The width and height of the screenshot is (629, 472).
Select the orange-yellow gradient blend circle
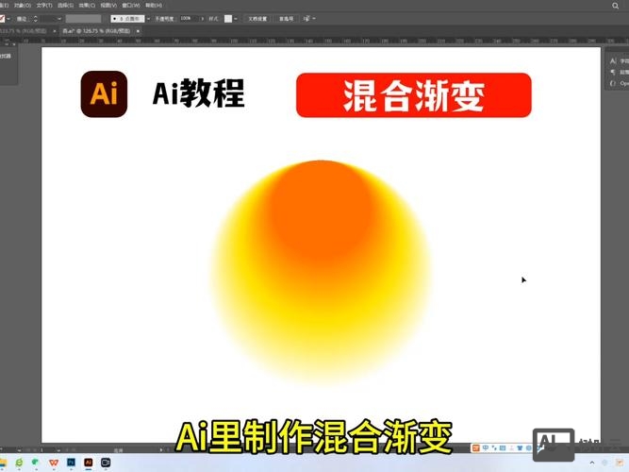(321, 271)
